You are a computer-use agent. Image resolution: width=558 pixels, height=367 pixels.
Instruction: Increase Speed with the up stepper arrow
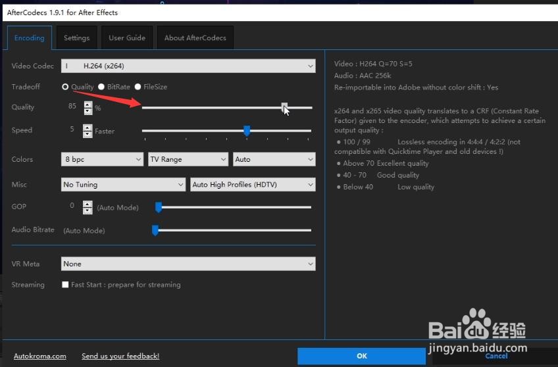(88, 128)
